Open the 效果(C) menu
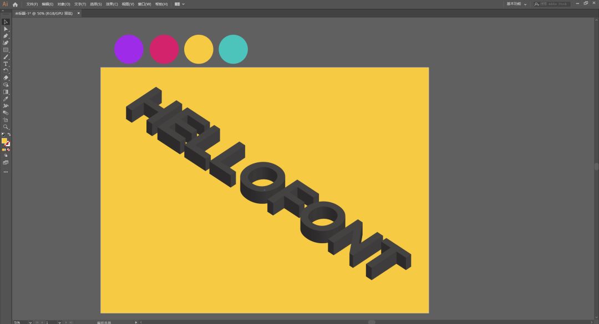599x324 pixels. click(112, 4)
